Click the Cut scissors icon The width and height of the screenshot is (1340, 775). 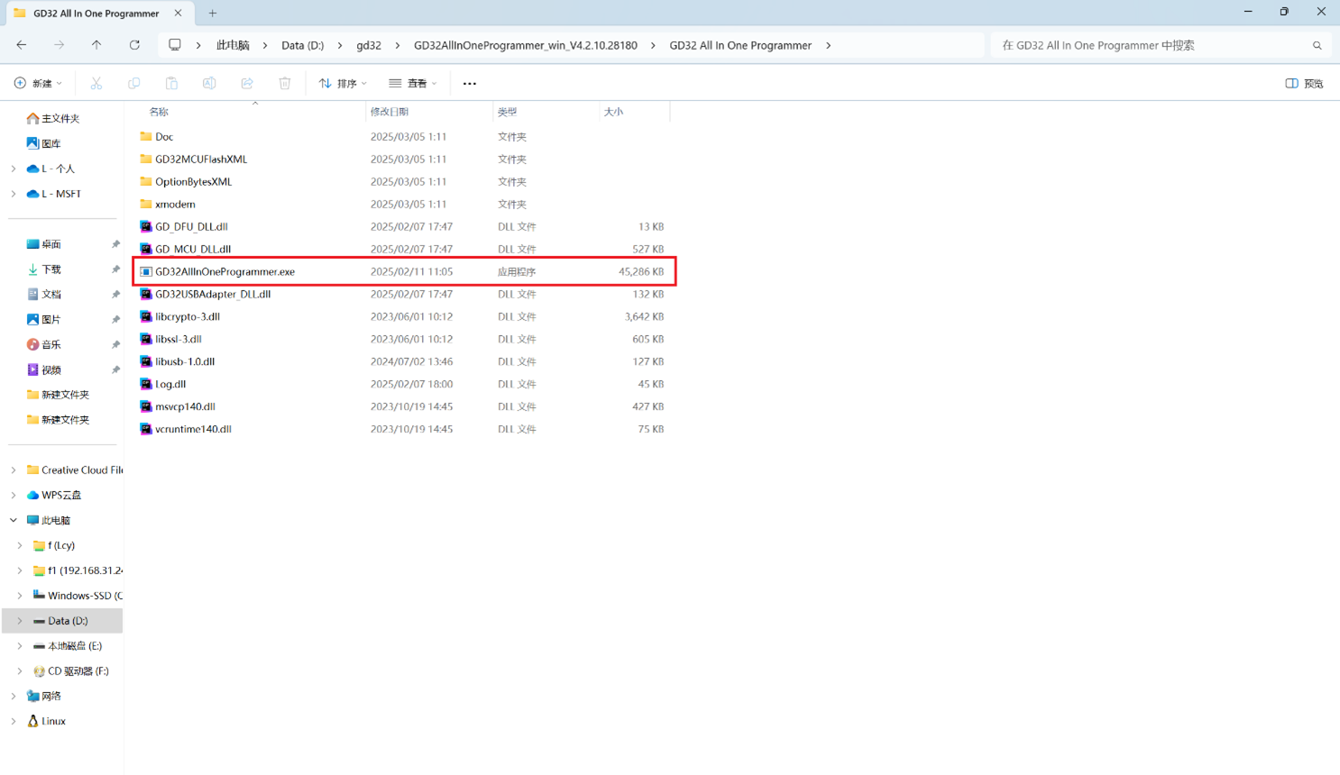pyautogui.click(x=96, y=83)
